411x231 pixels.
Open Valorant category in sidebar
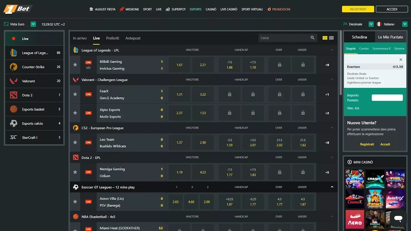pyautogui.click(x=34, y=81)
